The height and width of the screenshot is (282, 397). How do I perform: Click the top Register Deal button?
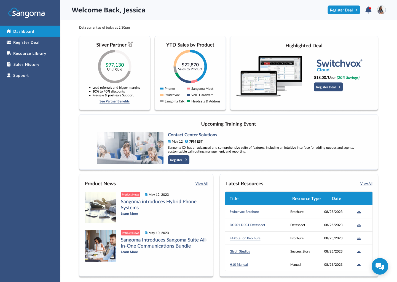344,10
